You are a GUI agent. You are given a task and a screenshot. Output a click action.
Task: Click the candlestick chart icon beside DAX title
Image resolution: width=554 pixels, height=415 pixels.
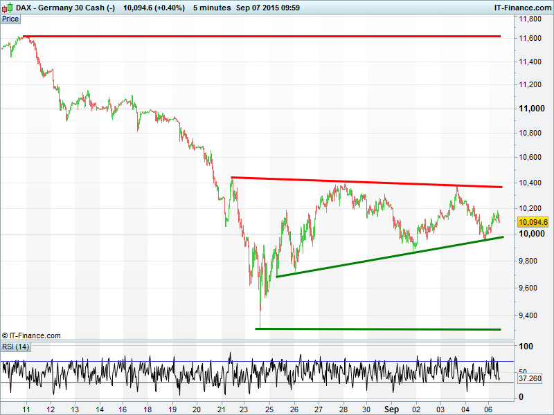click(8, 8)
